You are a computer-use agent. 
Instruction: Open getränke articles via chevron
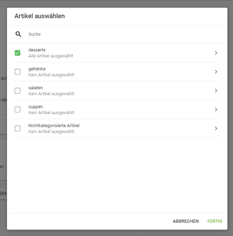pyautogui.click(x=216, y=72)
